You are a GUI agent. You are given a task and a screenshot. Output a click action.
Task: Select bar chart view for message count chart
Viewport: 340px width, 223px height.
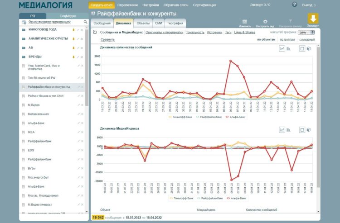(288, 48)
